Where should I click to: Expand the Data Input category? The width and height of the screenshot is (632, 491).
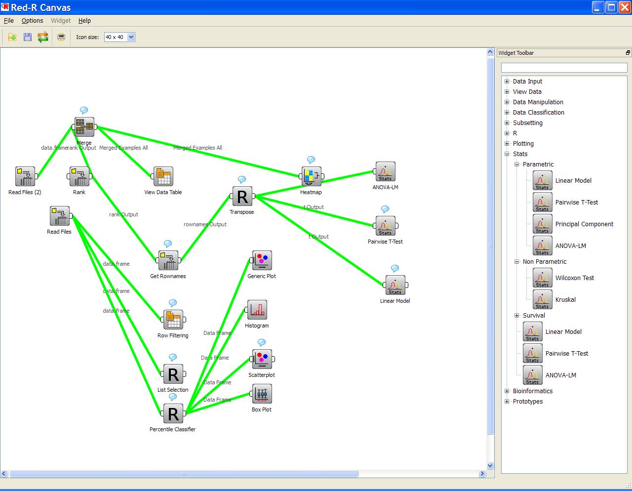[507, 82]
